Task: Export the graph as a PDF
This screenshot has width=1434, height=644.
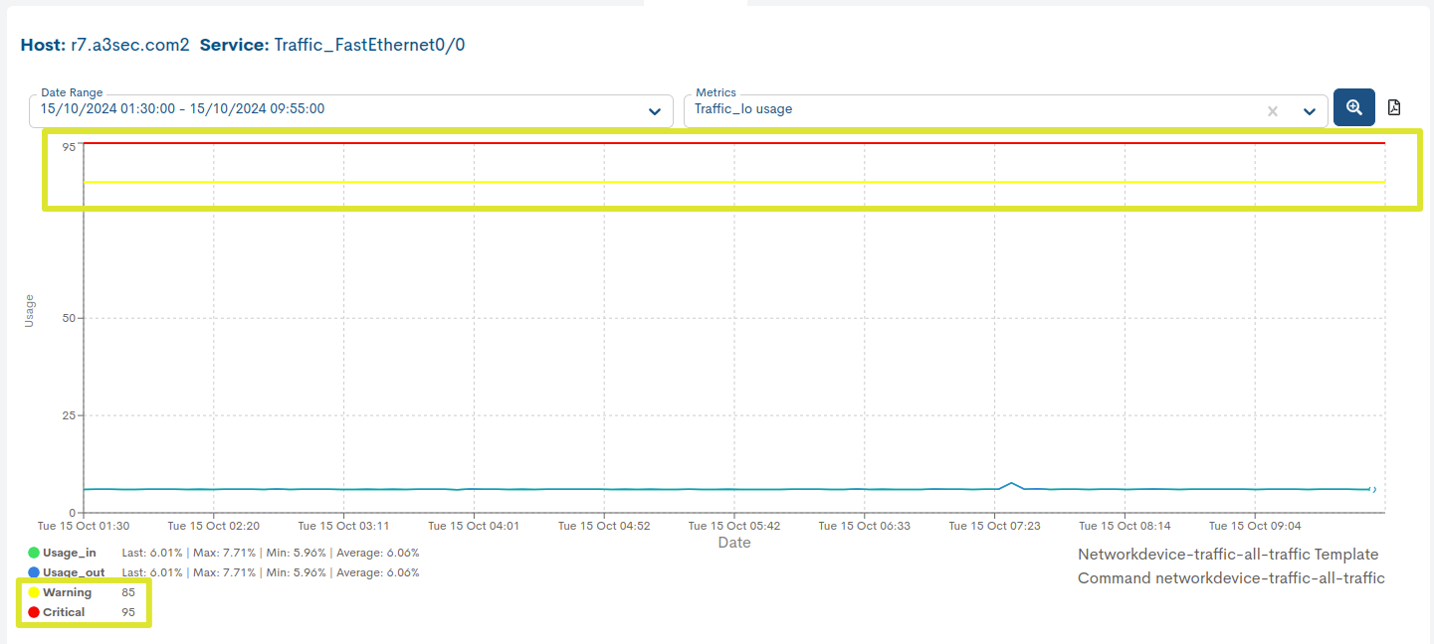Action: [x=1394, y=105]
